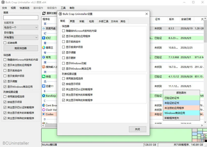Click the BCU logo in main window title bar
This screenshot has height=147, width=207.
click(3, 2)
